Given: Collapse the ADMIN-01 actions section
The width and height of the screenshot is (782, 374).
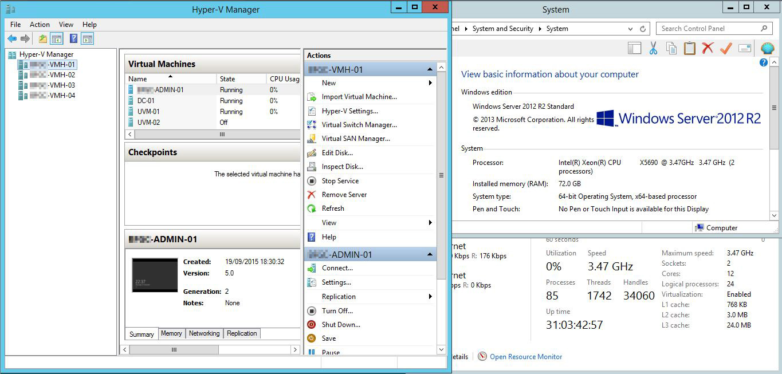Looking at the screenshot, I should point(430,255).
